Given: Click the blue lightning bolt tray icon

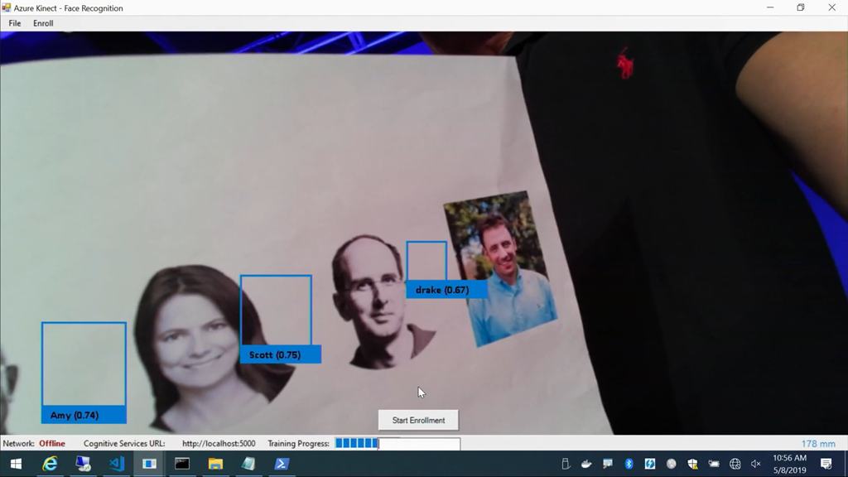Looking at the screenshot, I should click(650, 464).
